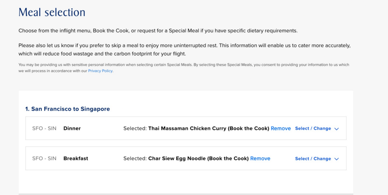Remove the Thai Massaman Chicken Curry selection
Screen dimensions: 388x195
point(281,128)
